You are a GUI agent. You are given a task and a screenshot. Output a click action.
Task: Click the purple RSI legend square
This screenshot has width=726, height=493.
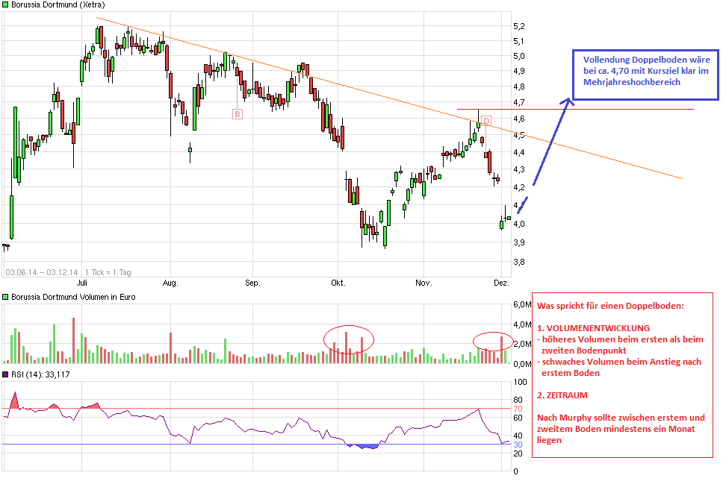click(5, 374)
